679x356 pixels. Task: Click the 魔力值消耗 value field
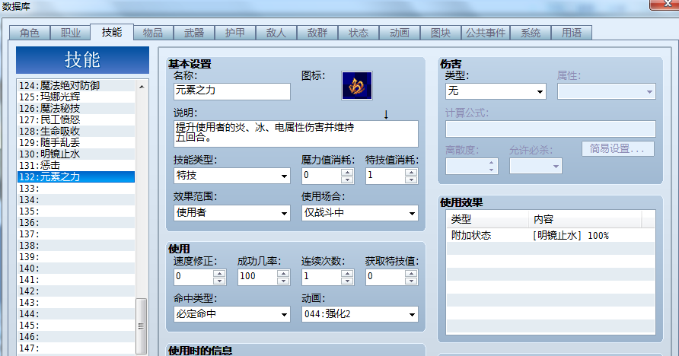tap(321, 176)
